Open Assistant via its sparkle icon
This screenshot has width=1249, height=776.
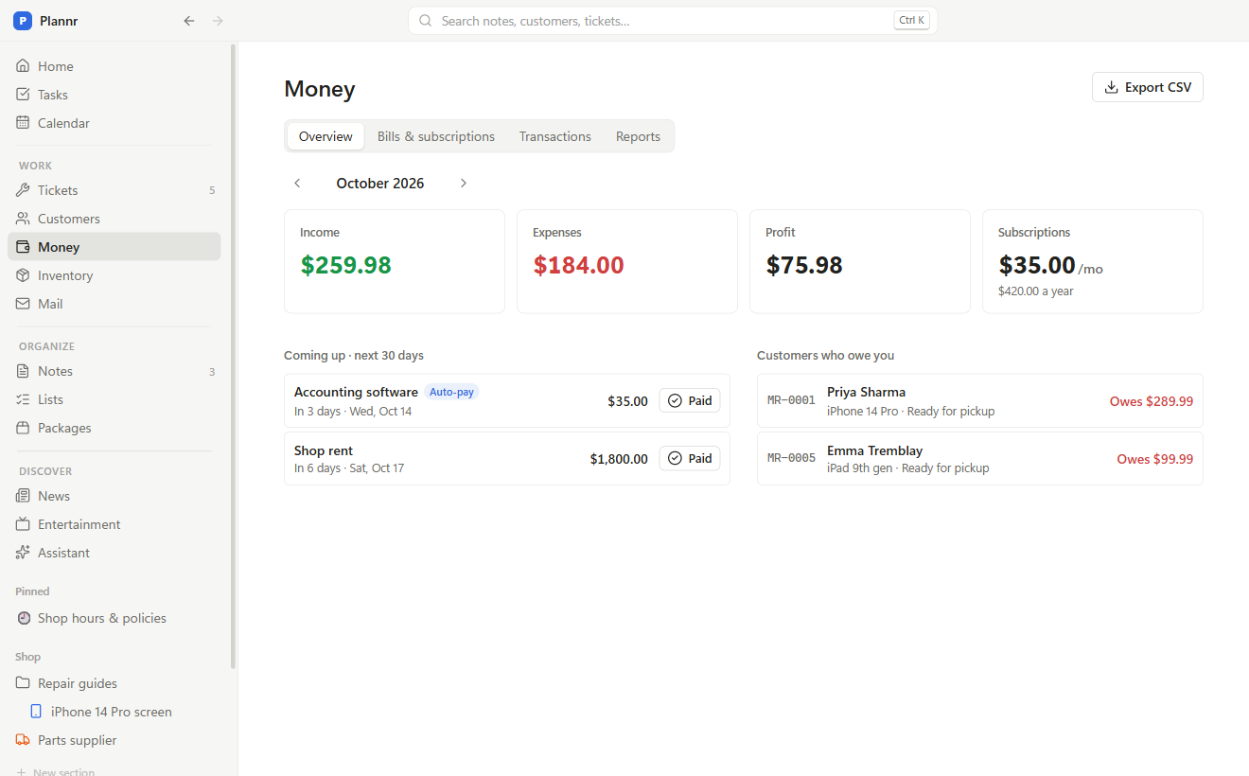24,553
